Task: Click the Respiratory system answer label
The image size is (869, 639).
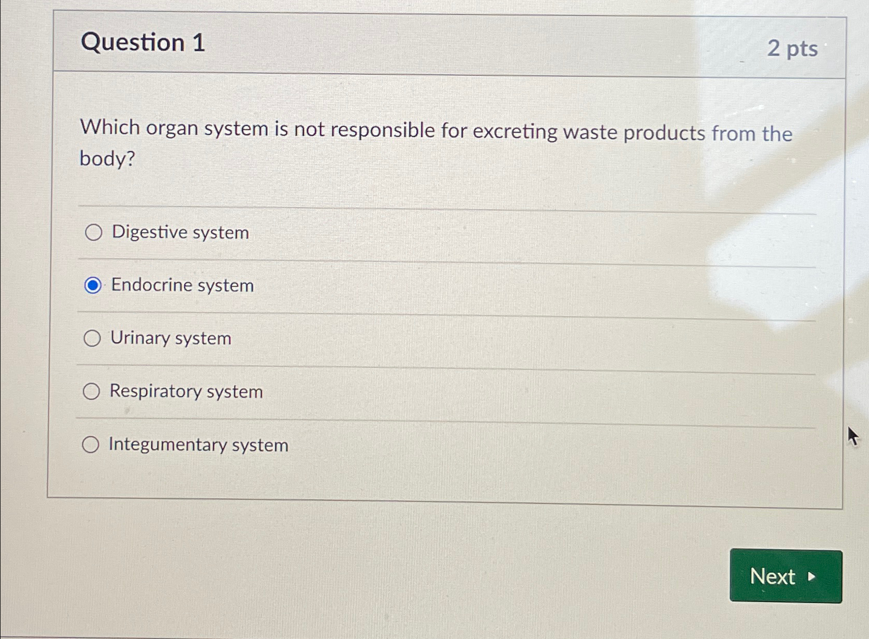Action: tap(186, 392)
